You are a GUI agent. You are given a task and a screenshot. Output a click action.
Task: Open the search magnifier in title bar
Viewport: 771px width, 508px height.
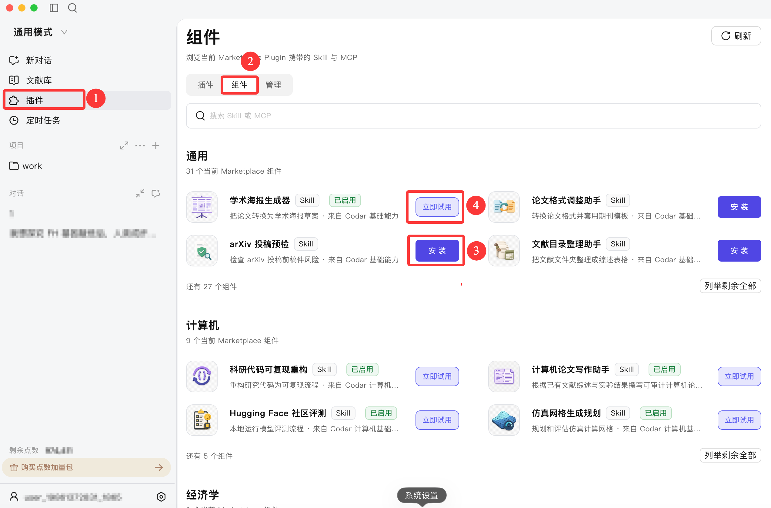(x=72, y=8)
